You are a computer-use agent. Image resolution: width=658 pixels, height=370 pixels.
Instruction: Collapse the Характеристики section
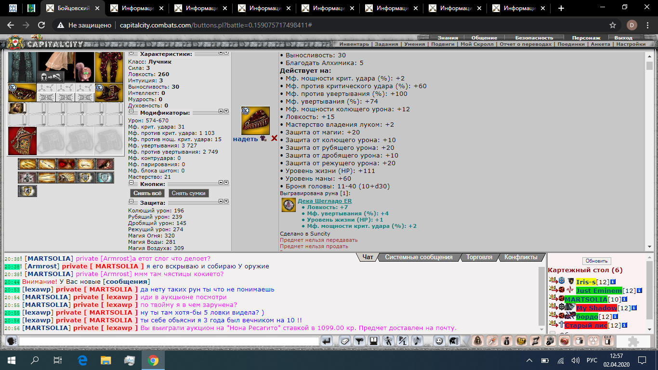click(131, 53)
